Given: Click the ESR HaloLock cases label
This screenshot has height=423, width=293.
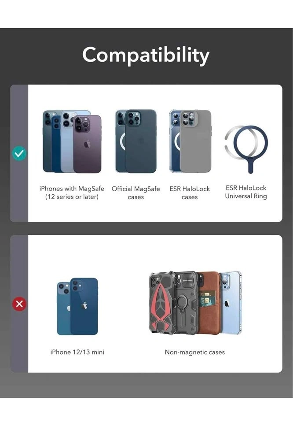Looking at the screenshot, I should coord(190,193).
